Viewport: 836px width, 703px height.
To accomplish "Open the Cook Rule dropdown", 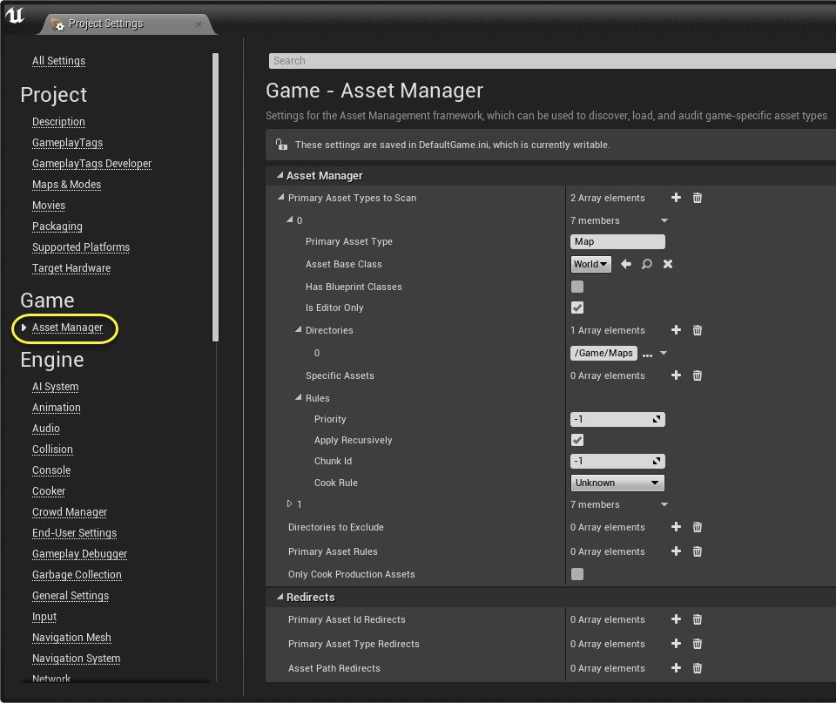I will pos(617,483).
